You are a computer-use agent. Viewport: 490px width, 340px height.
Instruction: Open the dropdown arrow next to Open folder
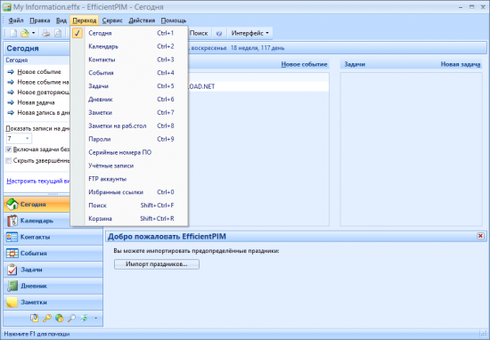pyautogui.click(x=34, y=33)
